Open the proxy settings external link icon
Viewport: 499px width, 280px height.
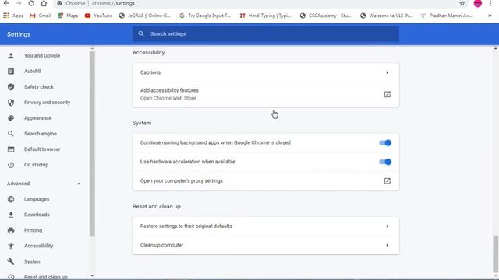click(x=388, y=181)
